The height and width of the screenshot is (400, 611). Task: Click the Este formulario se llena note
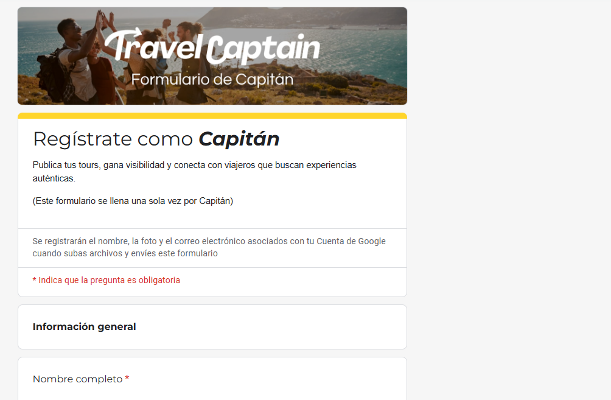coord(133,201)
